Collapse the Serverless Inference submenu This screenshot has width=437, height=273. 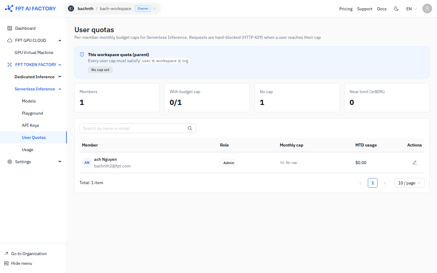tap(60, 89)
